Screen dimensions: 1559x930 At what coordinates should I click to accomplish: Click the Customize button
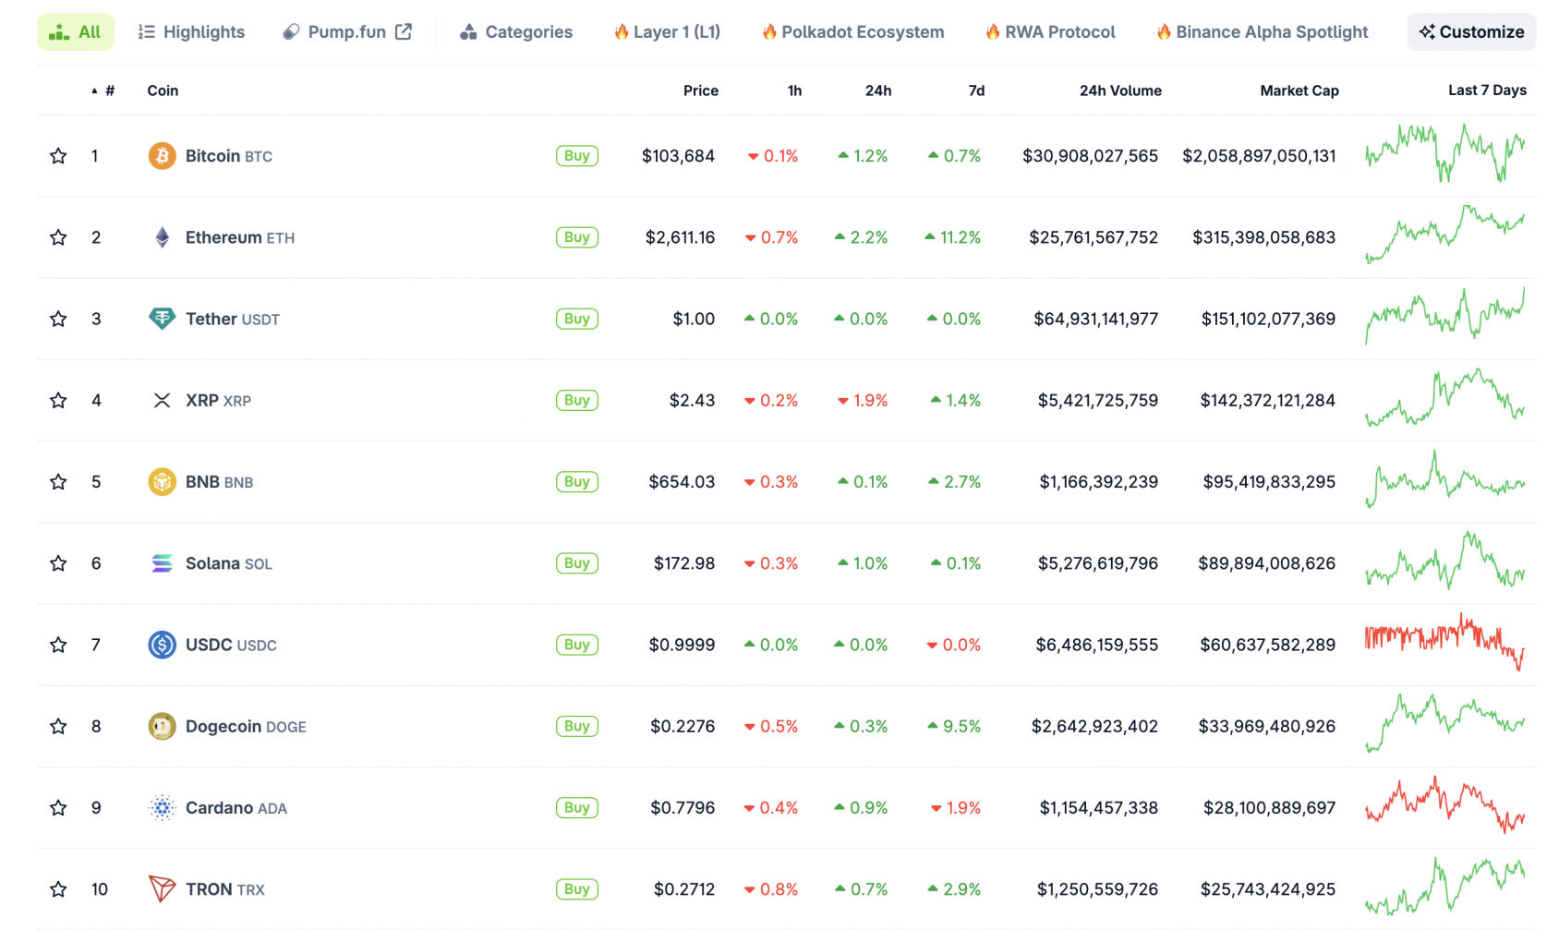point(1472,31)
